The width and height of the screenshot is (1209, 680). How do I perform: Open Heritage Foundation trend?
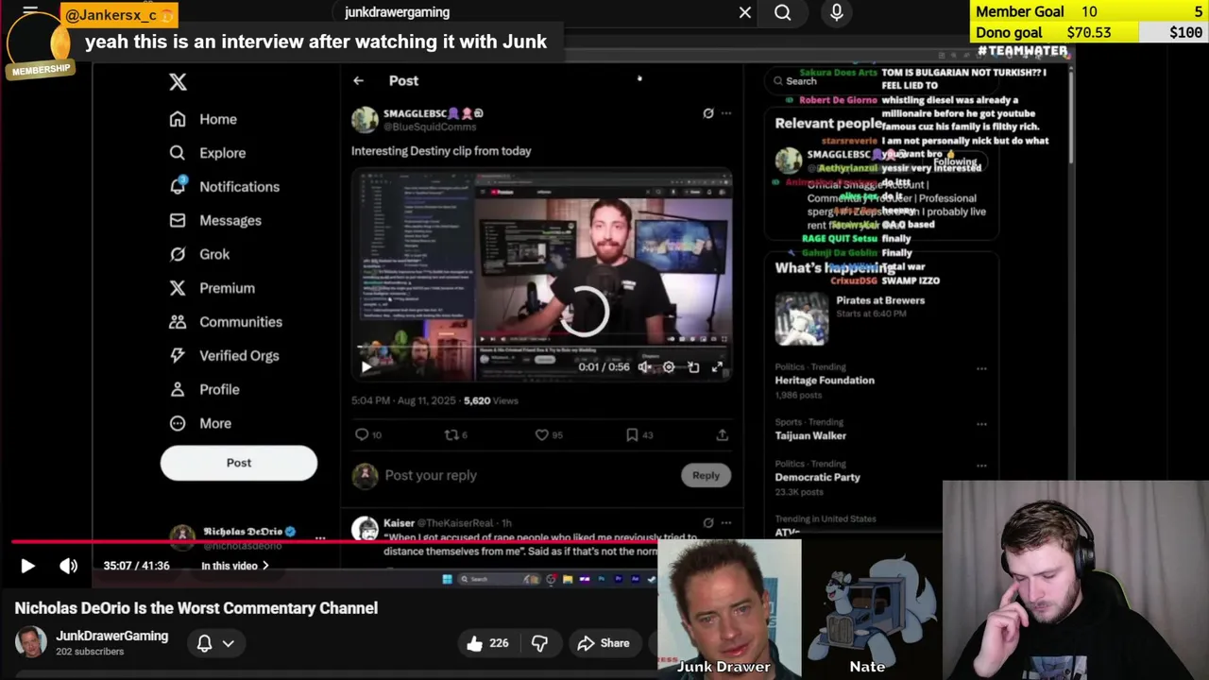(x=825, y=381)
